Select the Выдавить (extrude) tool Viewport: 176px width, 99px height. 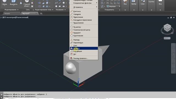pos(13,3)
